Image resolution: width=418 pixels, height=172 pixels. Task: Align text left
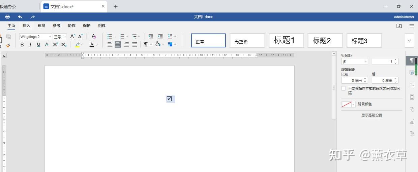tap(110, 44)
